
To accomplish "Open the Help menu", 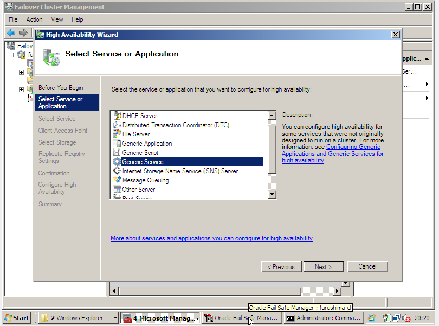I will tap(78, 19).
